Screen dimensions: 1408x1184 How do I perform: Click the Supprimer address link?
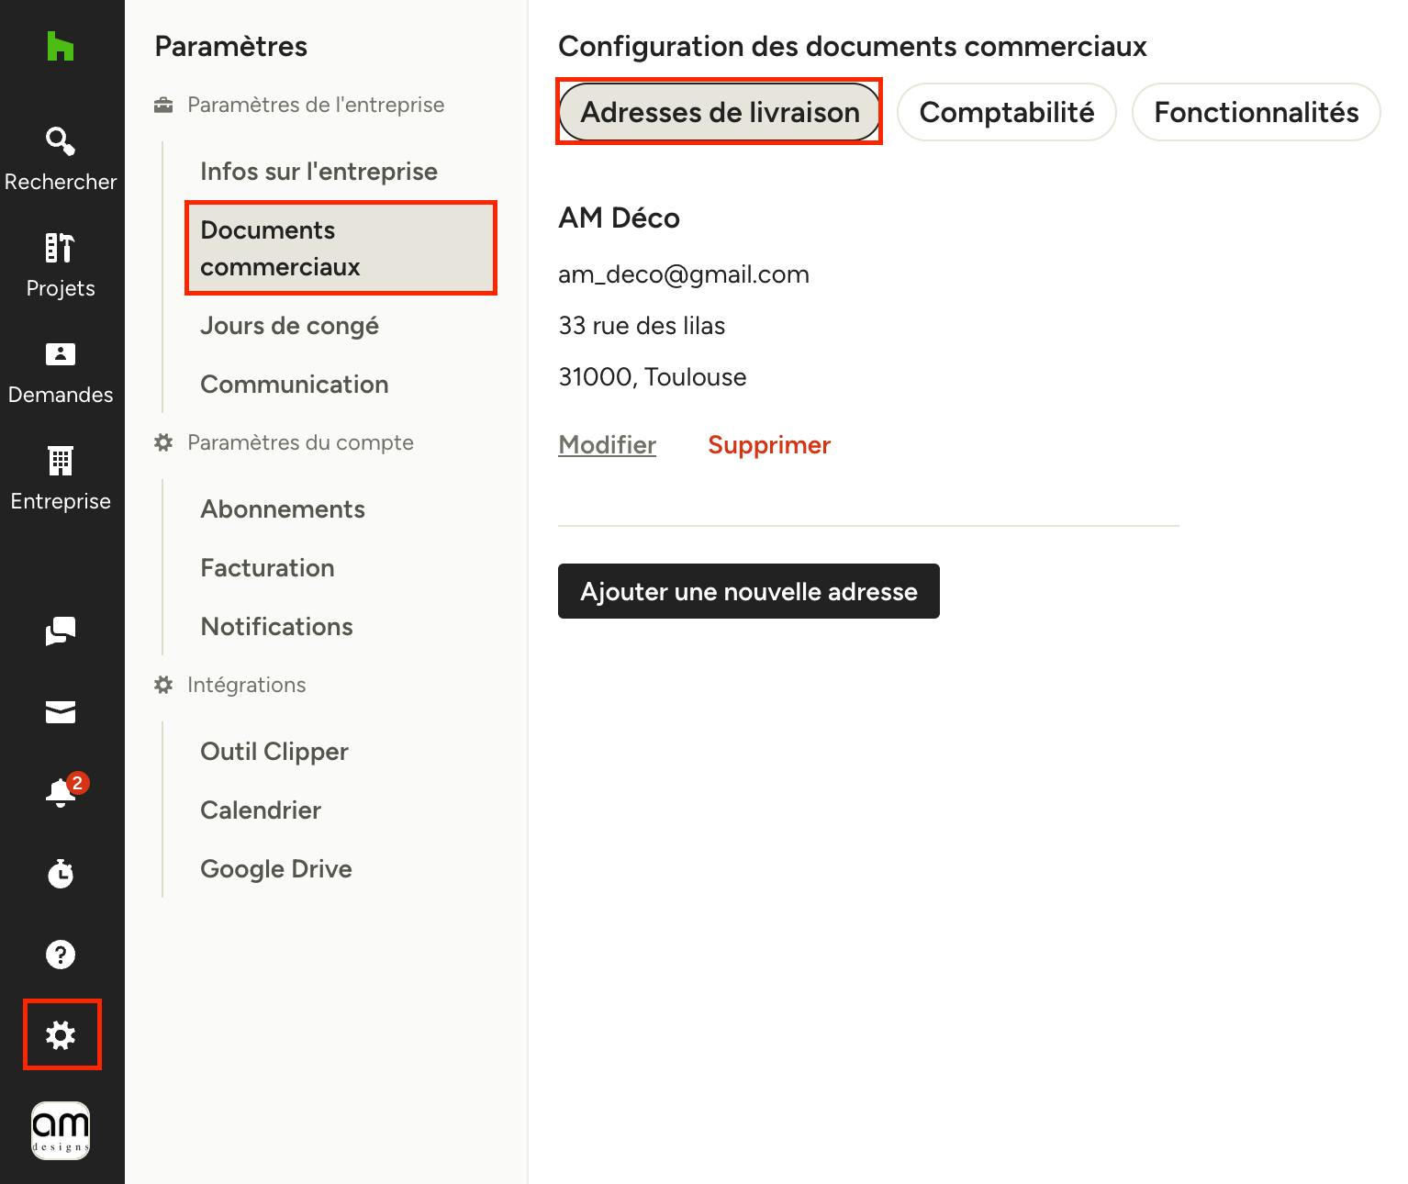coord(769,445)
